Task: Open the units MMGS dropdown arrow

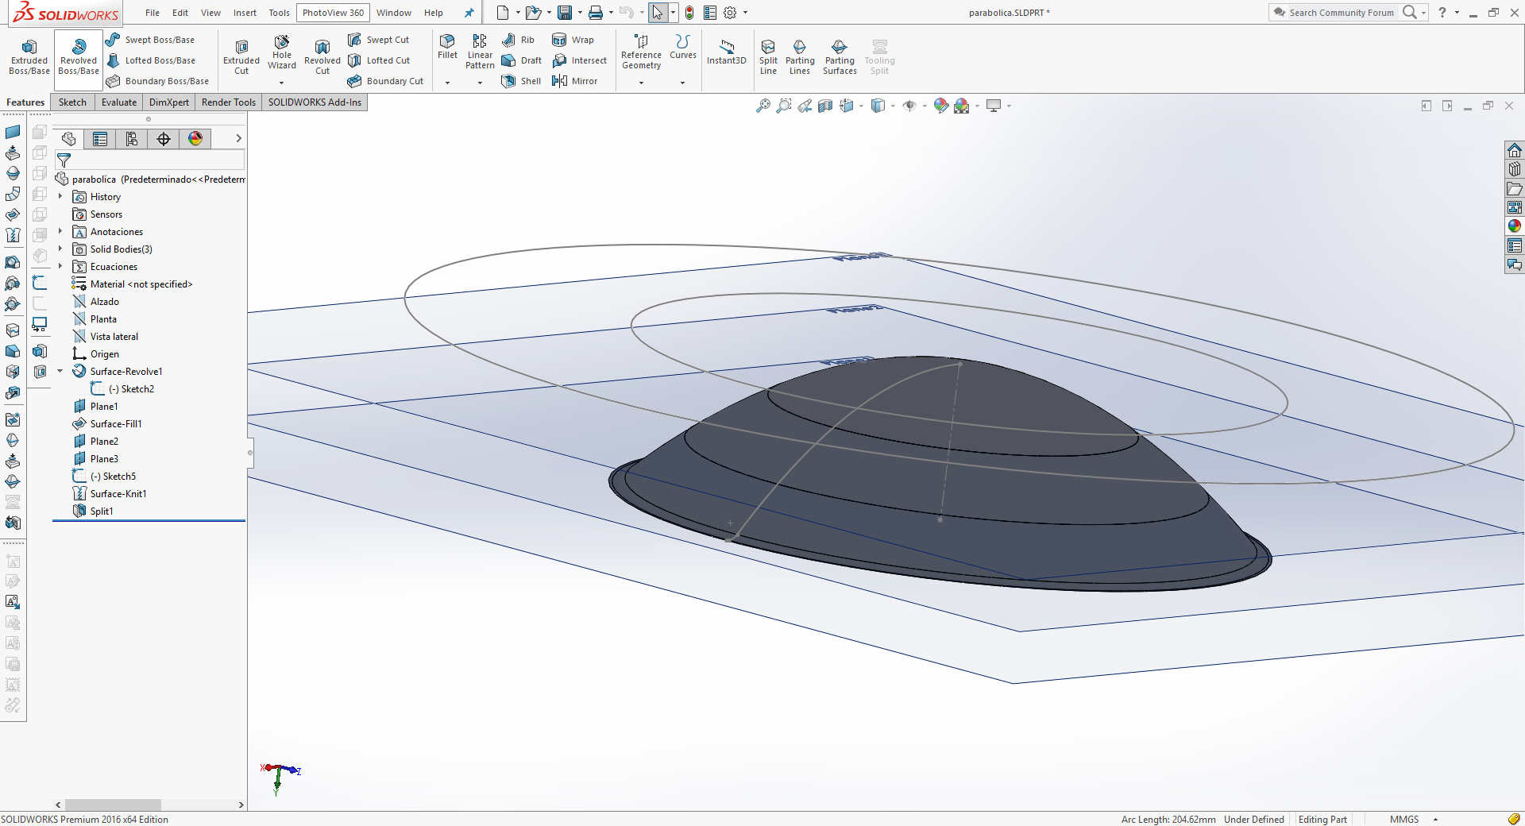Action: (1435, 819)
